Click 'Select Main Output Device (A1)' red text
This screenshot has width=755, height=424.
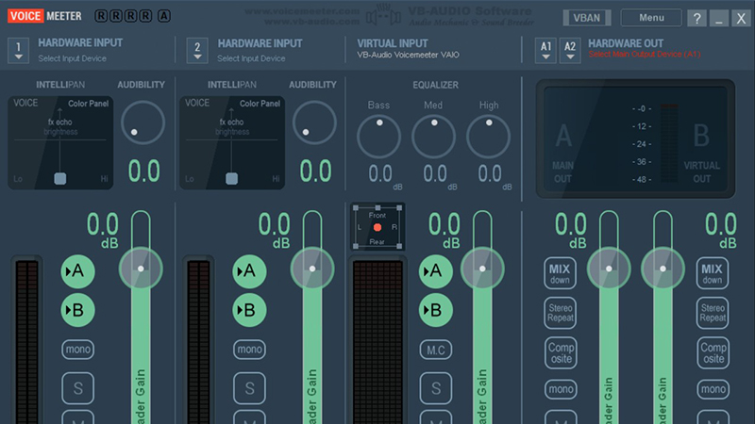click(x=645, y=55)
